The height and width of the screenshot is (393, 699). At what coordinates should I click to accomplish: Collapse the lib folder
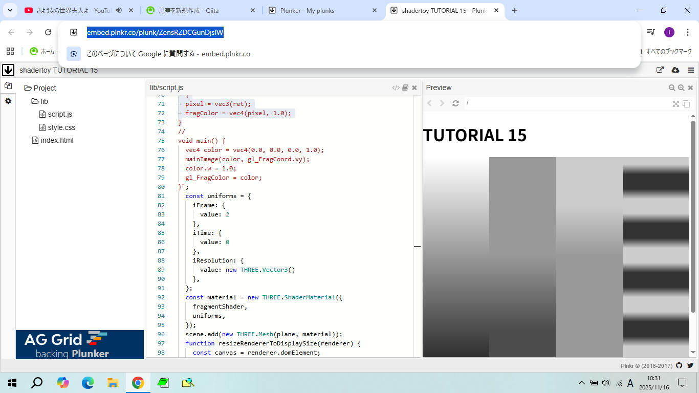[x=40, y=101]
